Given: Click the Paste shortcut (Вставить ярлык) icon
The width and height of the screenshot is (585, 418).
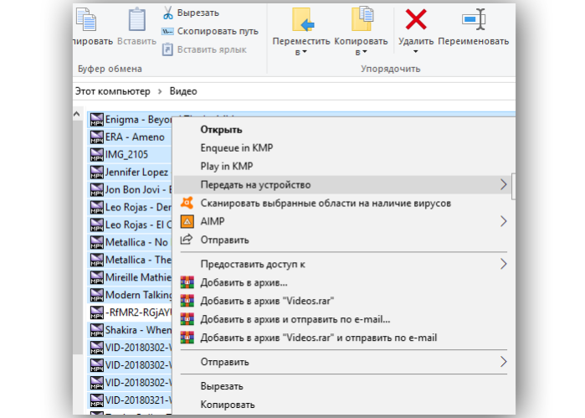Looking at the screenshot, I should pos(167,49).
